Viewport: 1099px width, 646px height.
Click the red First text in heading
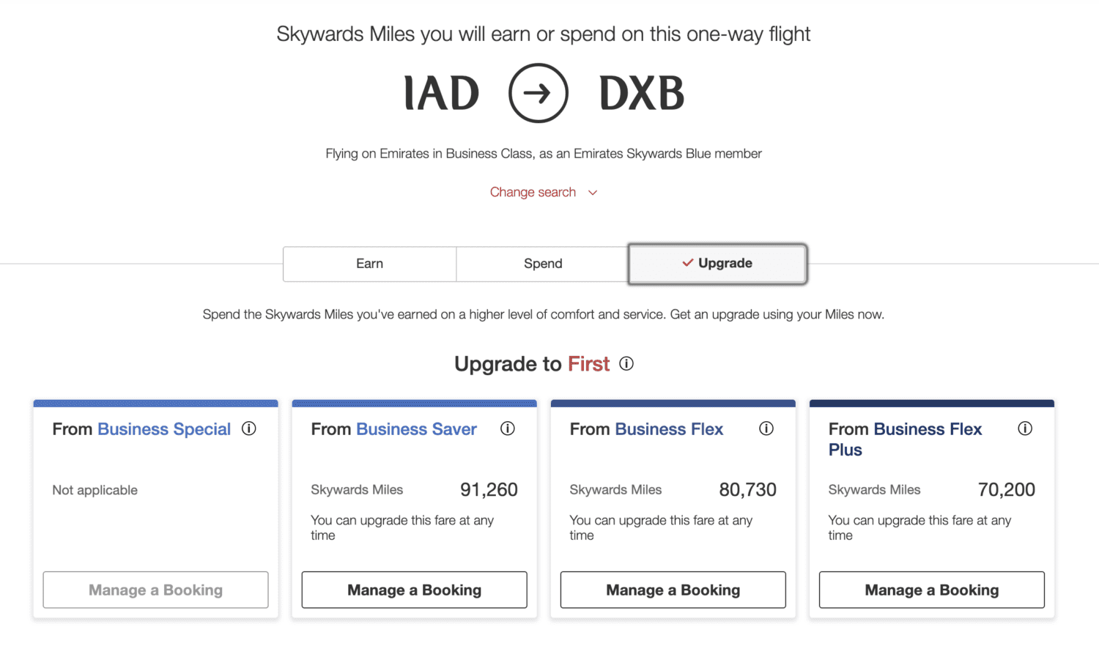588,363
